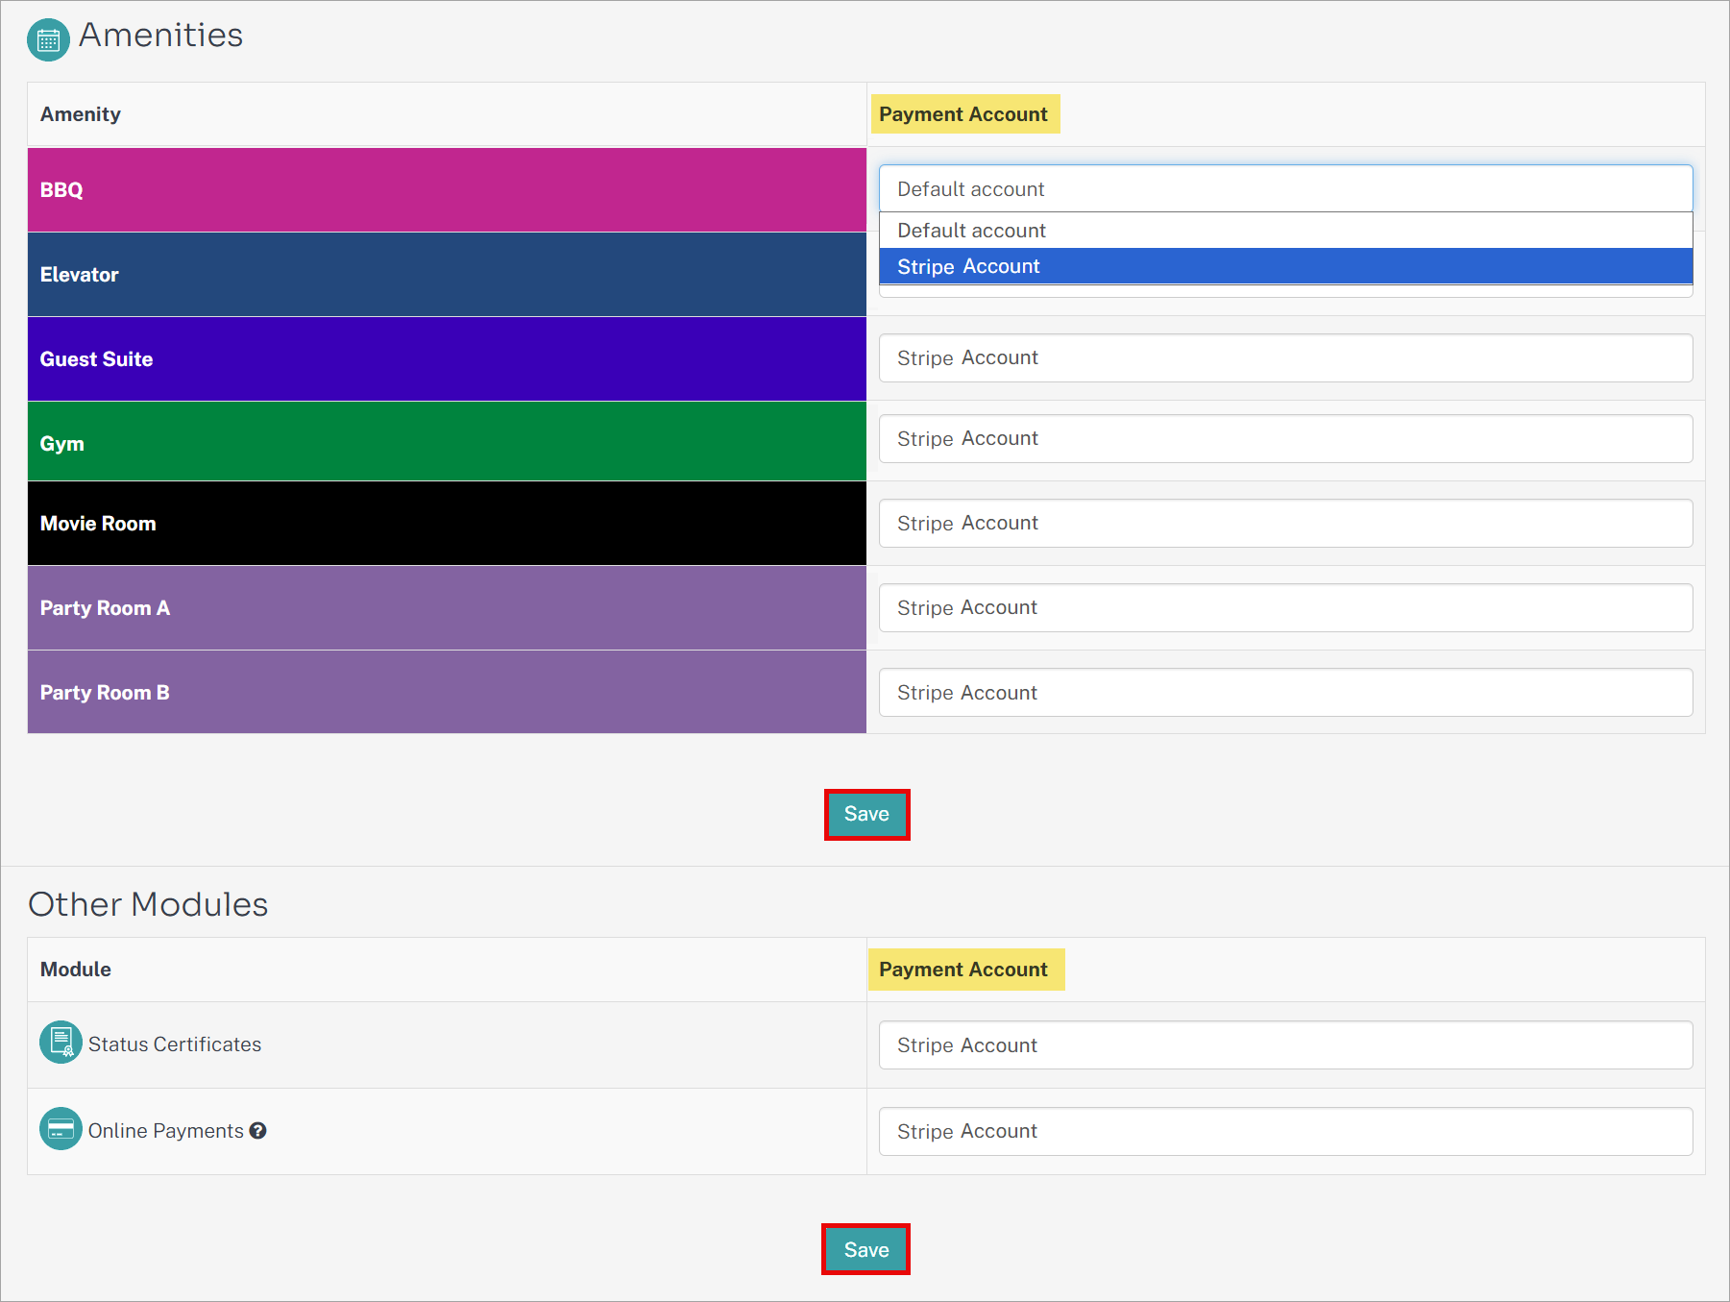1730x1302 pixels.
Task: Expand the Party Room A account selector
Action: click(x=1285, y=607)
